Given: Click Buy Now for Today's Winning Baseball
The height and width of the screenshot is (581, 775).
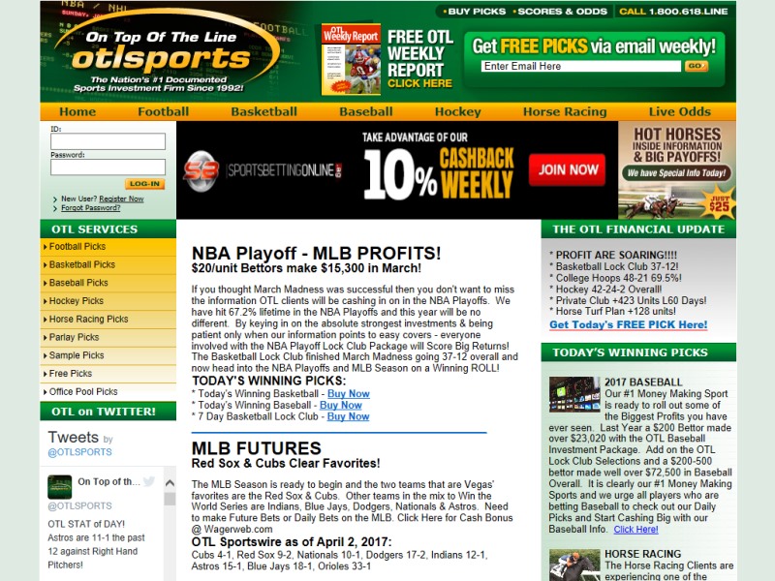Looking at the screenshot, I should [x=341, y=405].
